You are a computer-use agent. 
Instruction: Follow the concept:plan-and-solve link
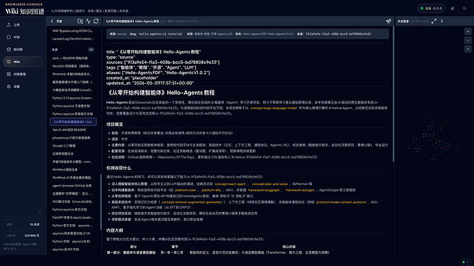[x=270, y=184]
